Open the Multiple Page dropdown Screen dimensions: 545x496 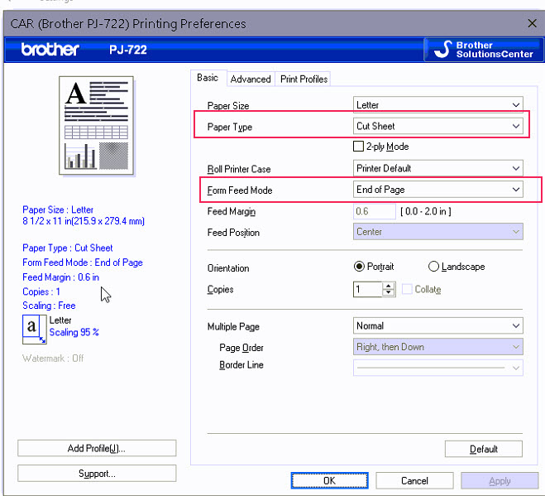[438, 325]
